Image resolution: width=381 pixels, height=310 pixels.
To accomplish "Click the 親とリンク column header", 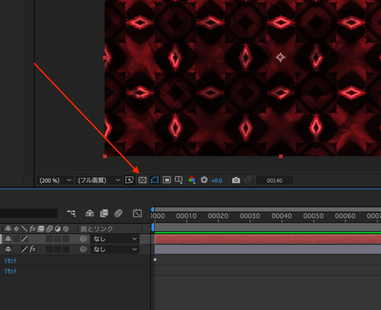I will tap(97, 228).
